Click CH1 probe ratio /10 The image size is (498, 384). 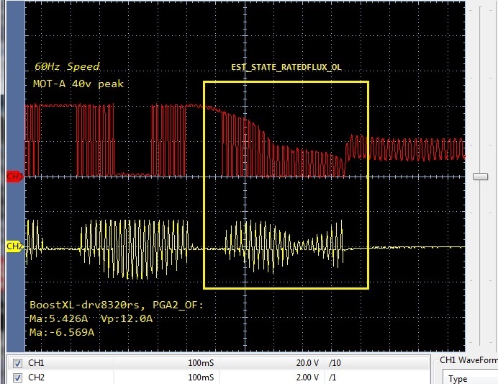(335, 363)
